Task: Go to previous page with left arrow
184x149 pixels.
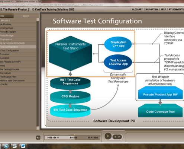Action: click(x=115, y=137)
